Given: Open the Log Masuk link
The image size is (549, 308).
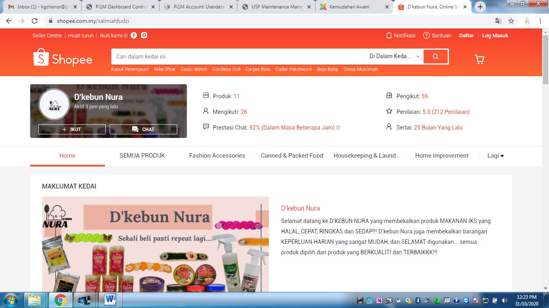Looking at the screenshot, I should (495, 35).
